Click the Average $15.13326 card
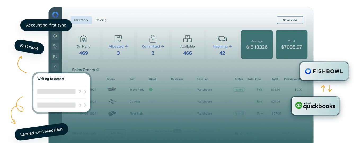Screen dimensions: 362x143 [x=257, y=44]
